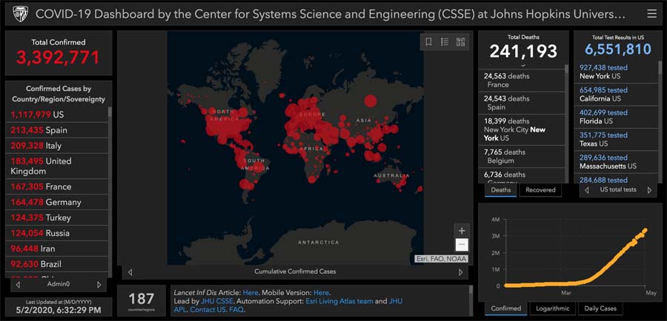Select the Logarithmic chart tab
This screenshot has width=667, height=321.
point(553,308)
